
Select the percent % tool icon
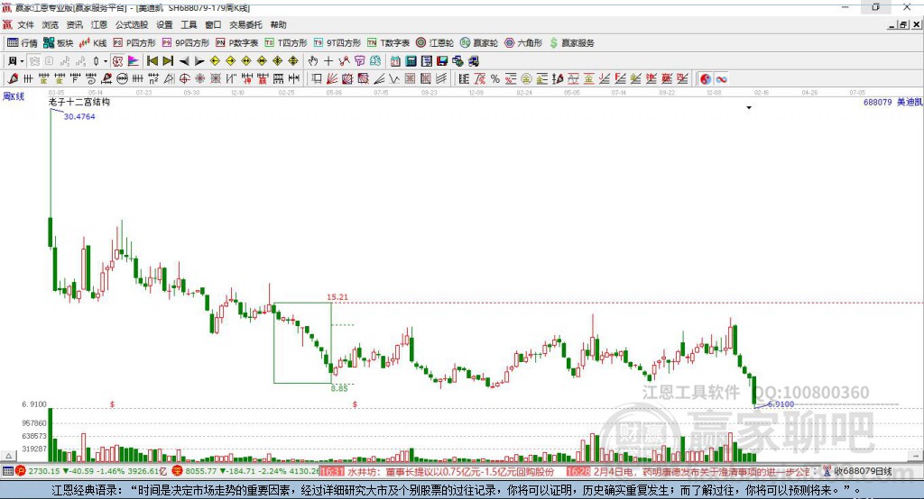pos(495,79)
